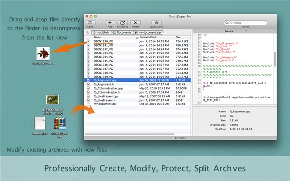Image resolution: width=290 pixels, height=181 pixels.
Task: Click document icon of my document.doc row
Action: [x=88, y=104]
